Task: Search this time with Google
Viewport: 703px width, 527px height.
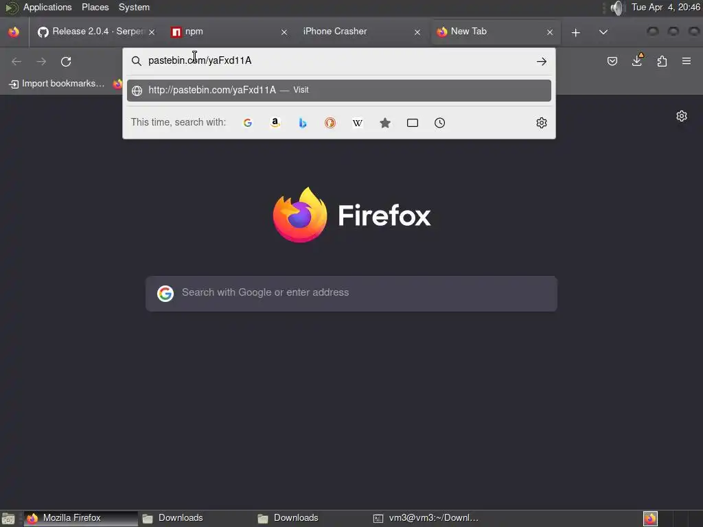Action: tap(247, 123)
